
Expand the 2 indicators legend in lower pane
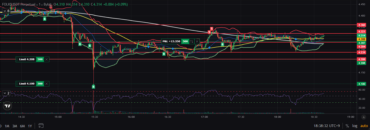(6, 93)
